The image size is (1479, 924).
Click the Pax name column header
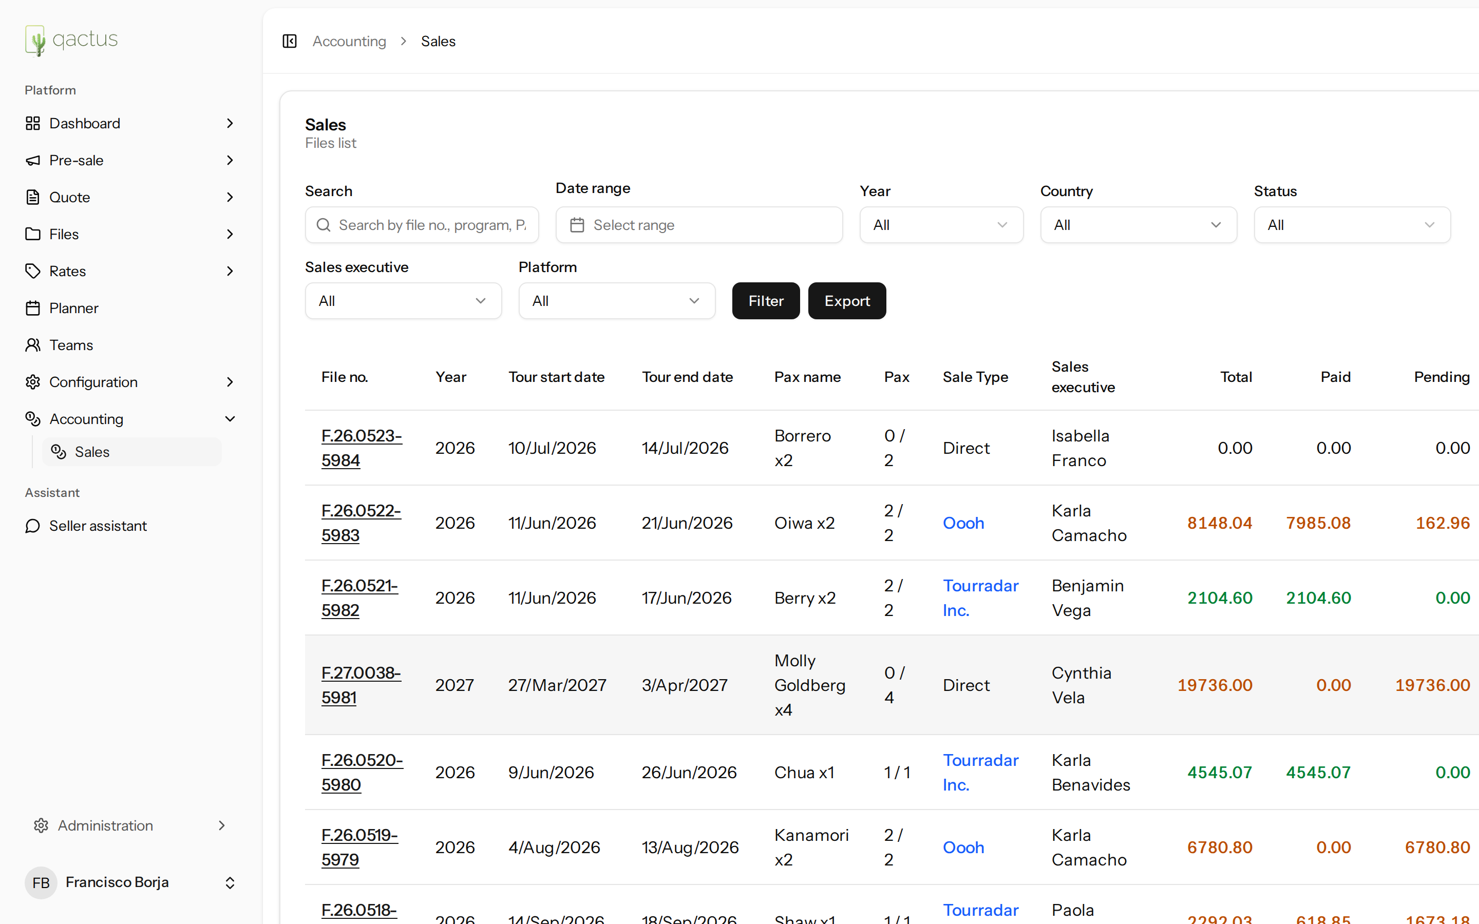click(807, 377)
